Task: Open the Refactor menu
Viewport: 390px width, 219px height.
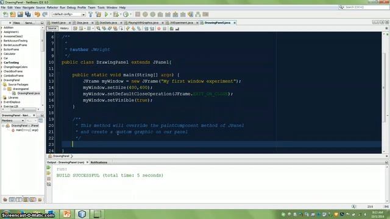Action: pos(52,8)
